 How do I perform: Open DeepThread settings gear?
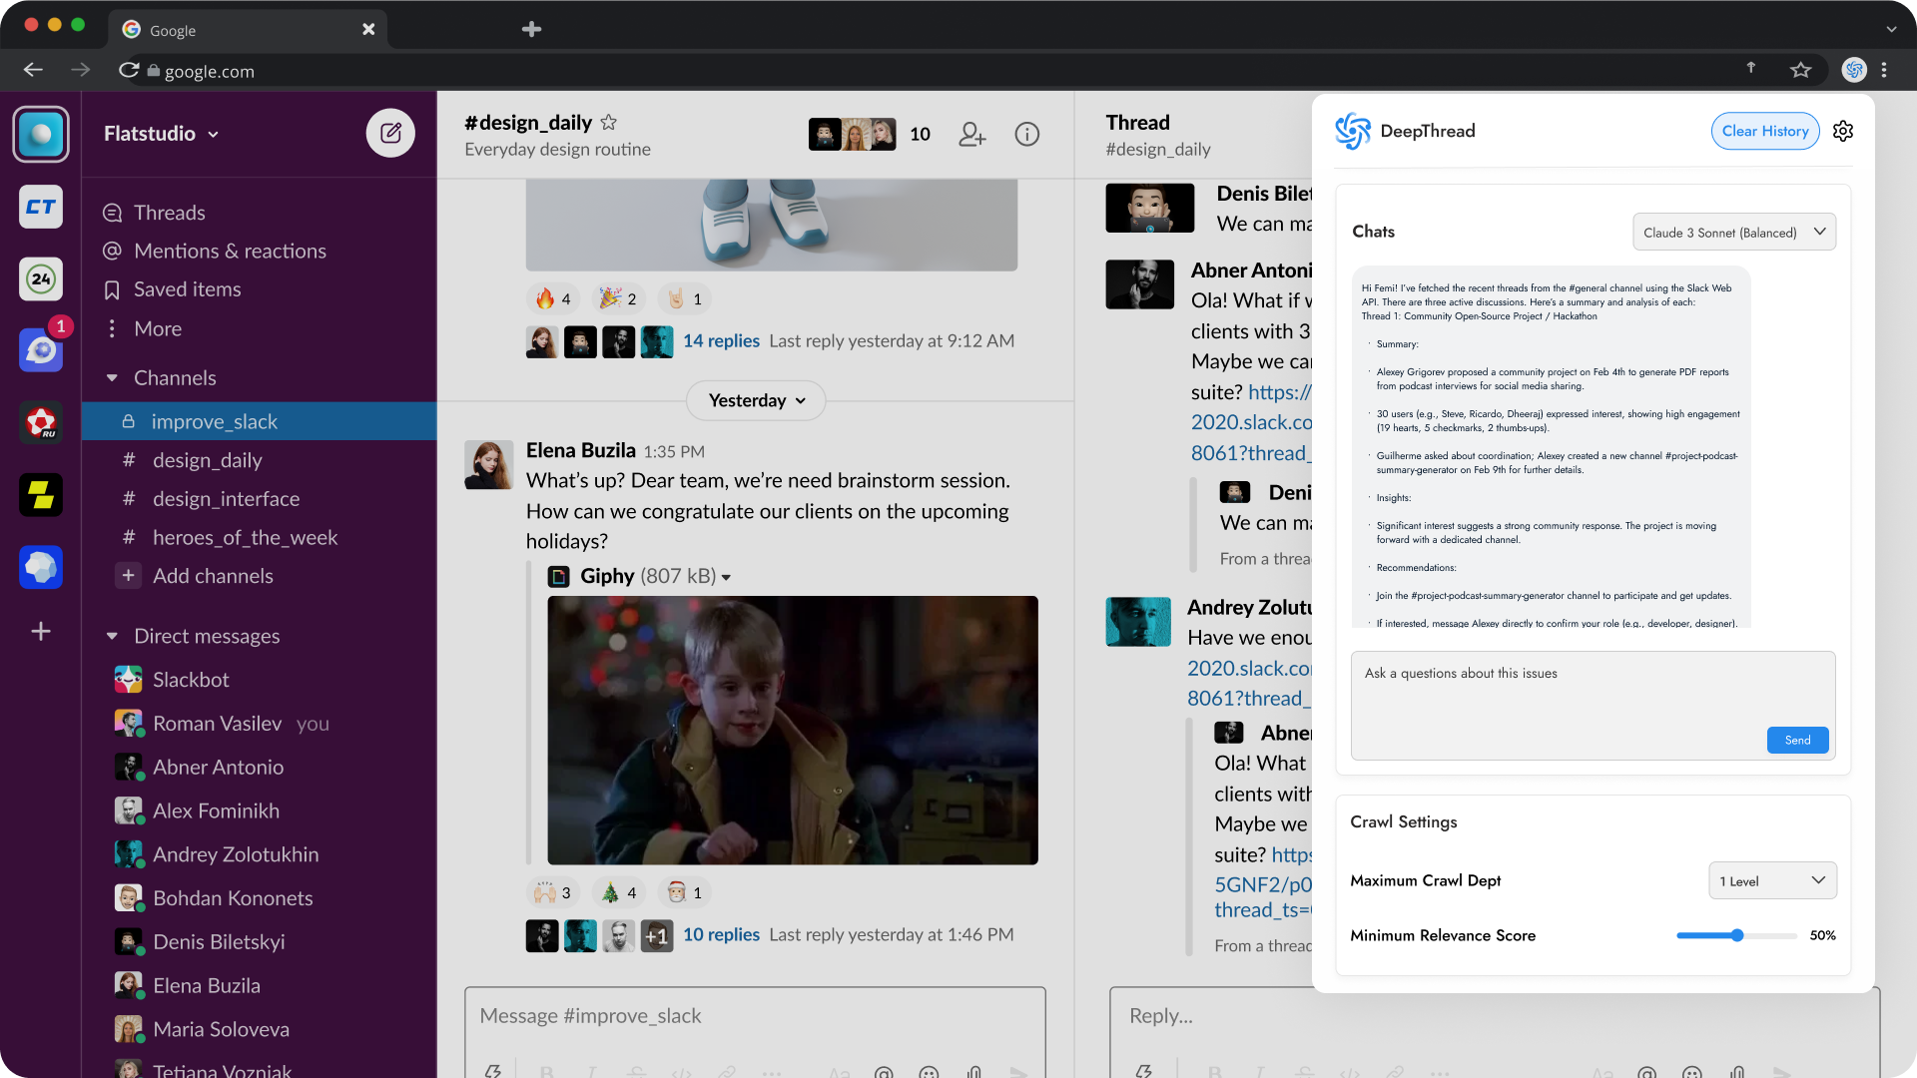[1843, 131]
